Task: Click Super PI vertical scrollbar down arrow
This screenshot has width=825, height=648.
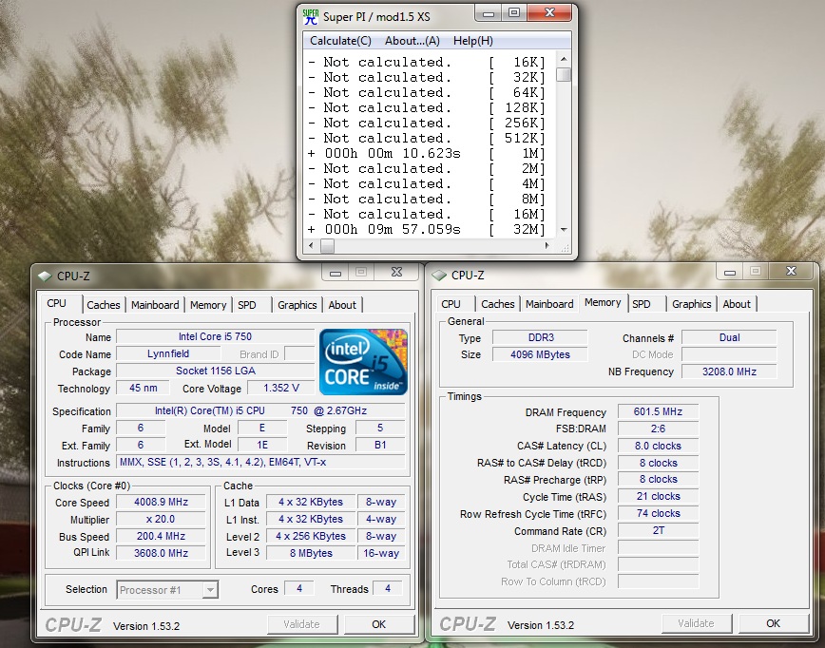Action: click(564, 230)
